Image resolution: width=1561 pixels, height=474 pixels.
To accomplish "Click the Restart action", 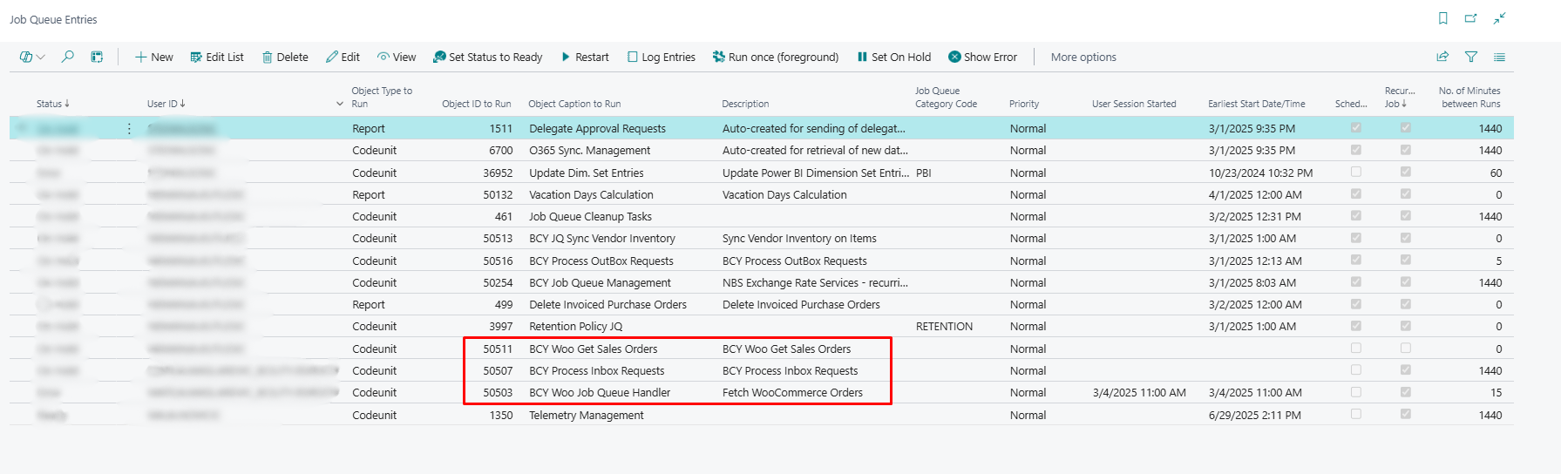I will click(585, 57).
